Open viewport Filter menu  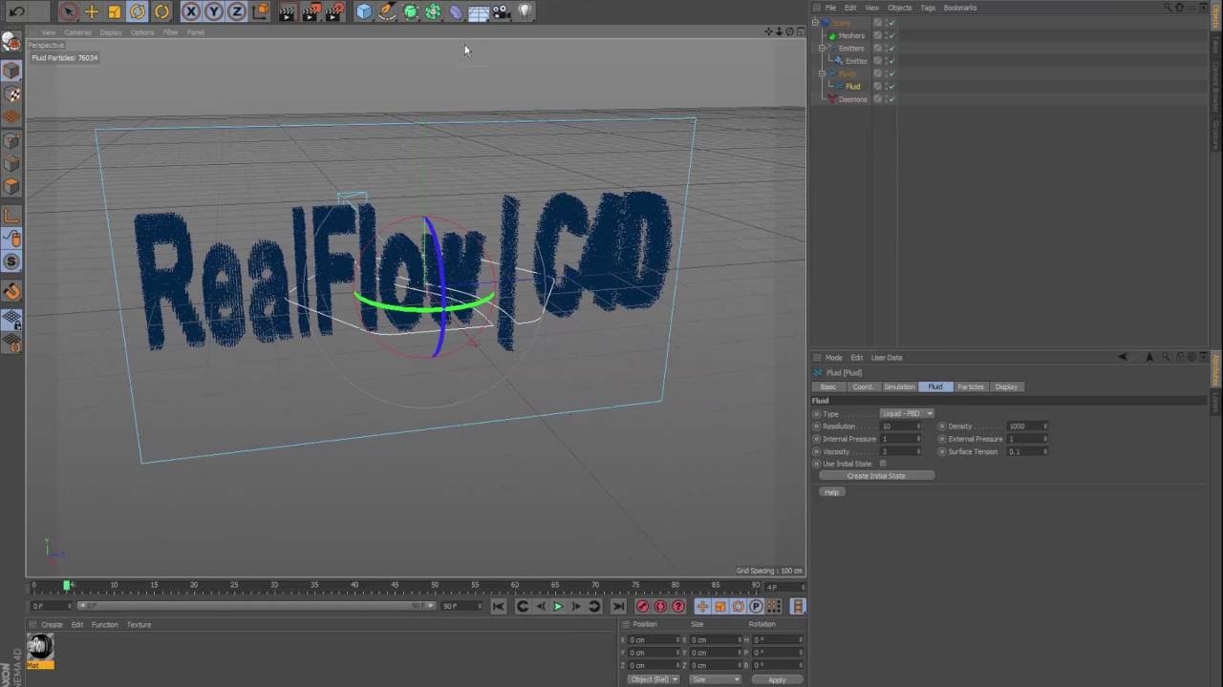click(170, 32)
